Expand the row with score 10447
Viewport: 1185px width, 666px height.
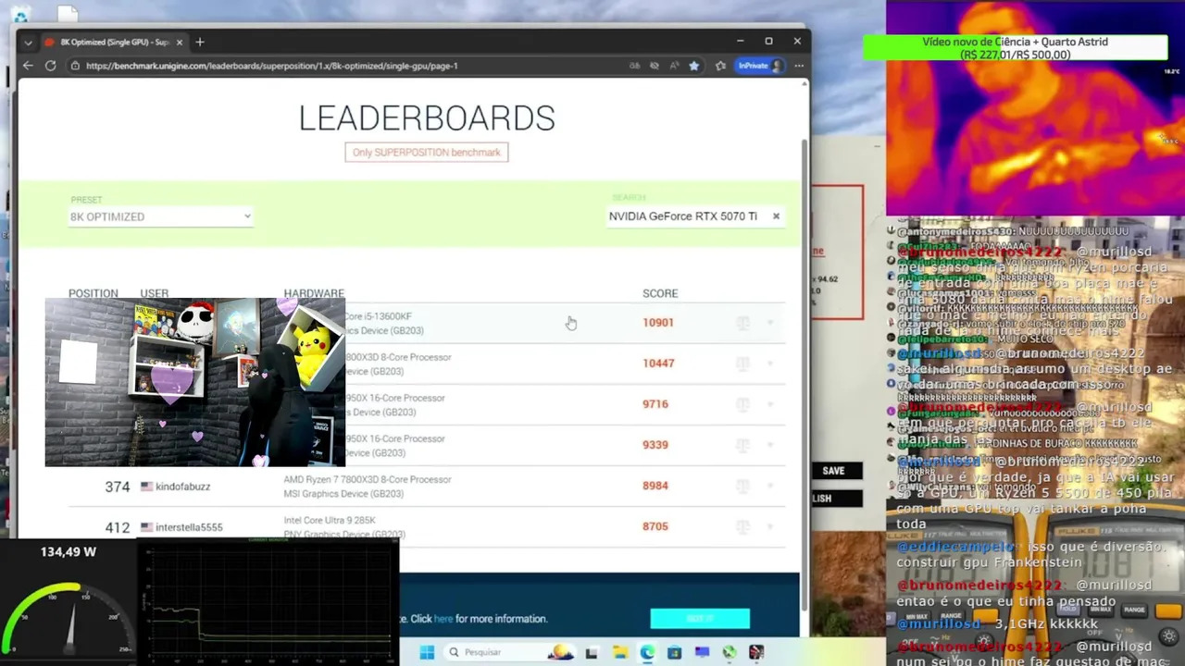(770, 364)
